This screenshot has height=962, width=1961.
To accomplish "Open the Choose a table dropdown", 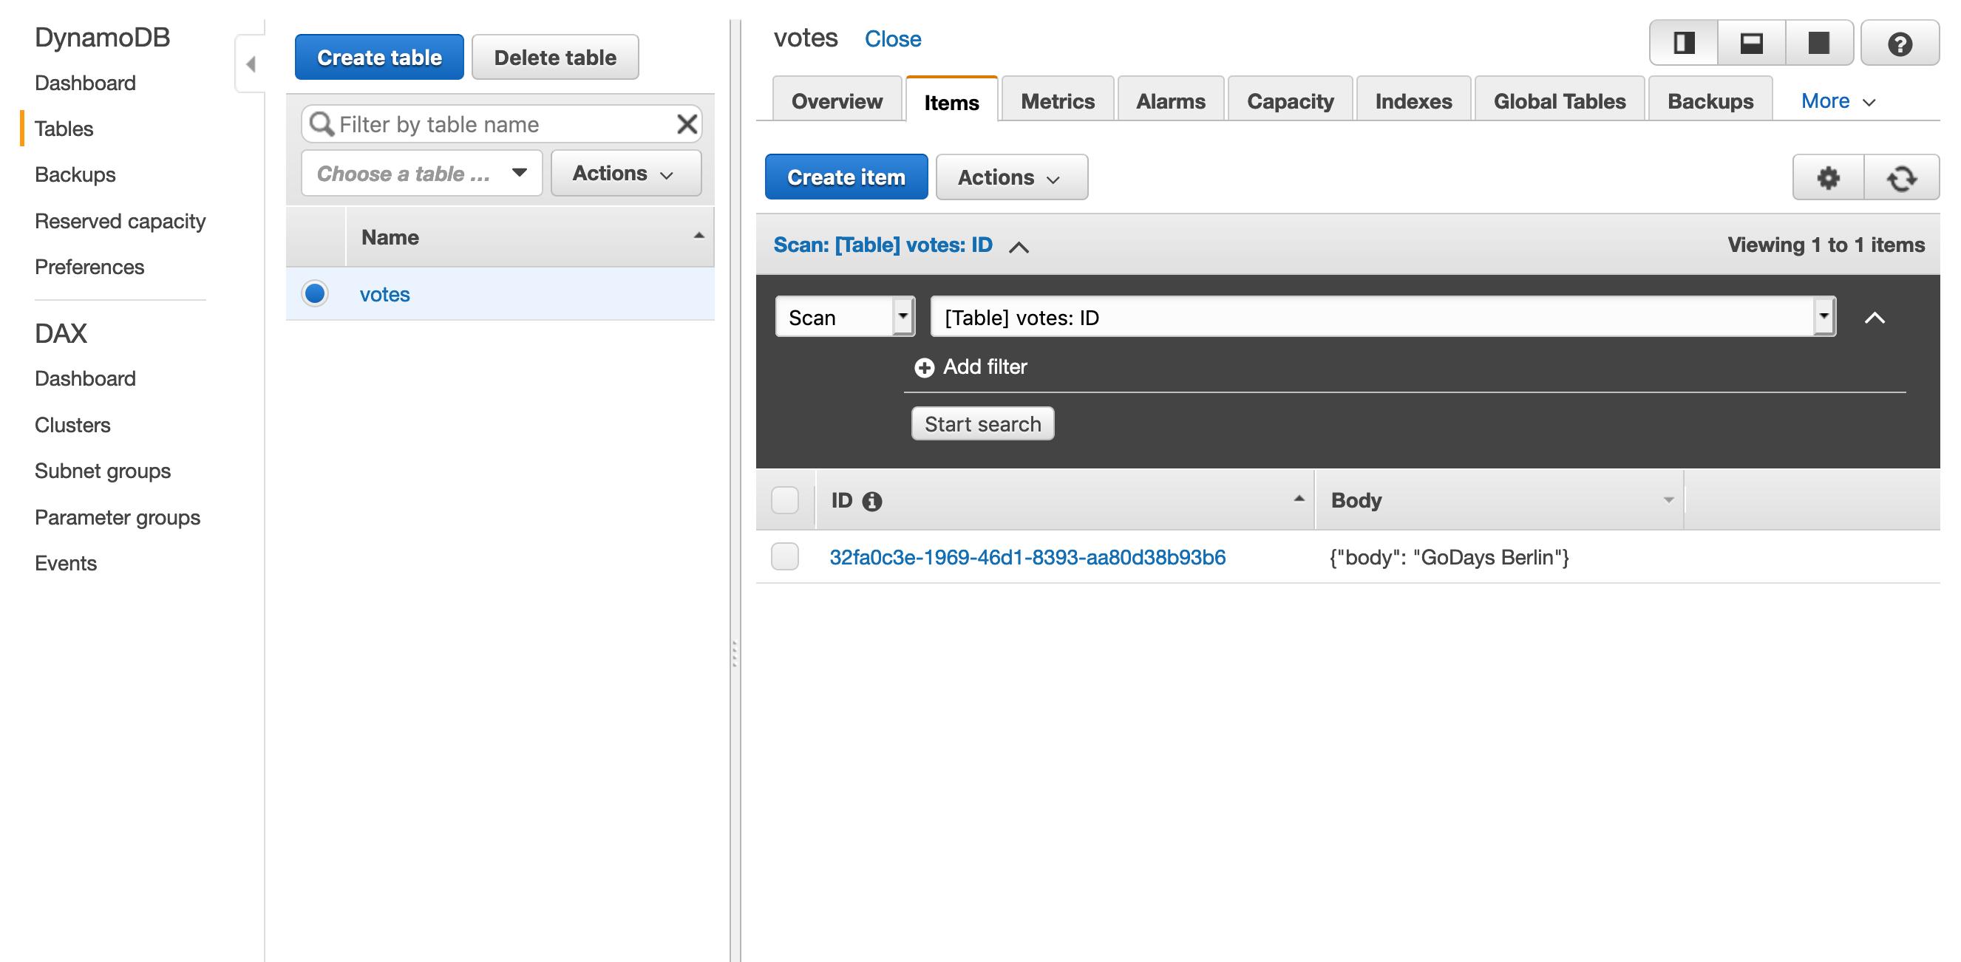I will click(421, 173).
